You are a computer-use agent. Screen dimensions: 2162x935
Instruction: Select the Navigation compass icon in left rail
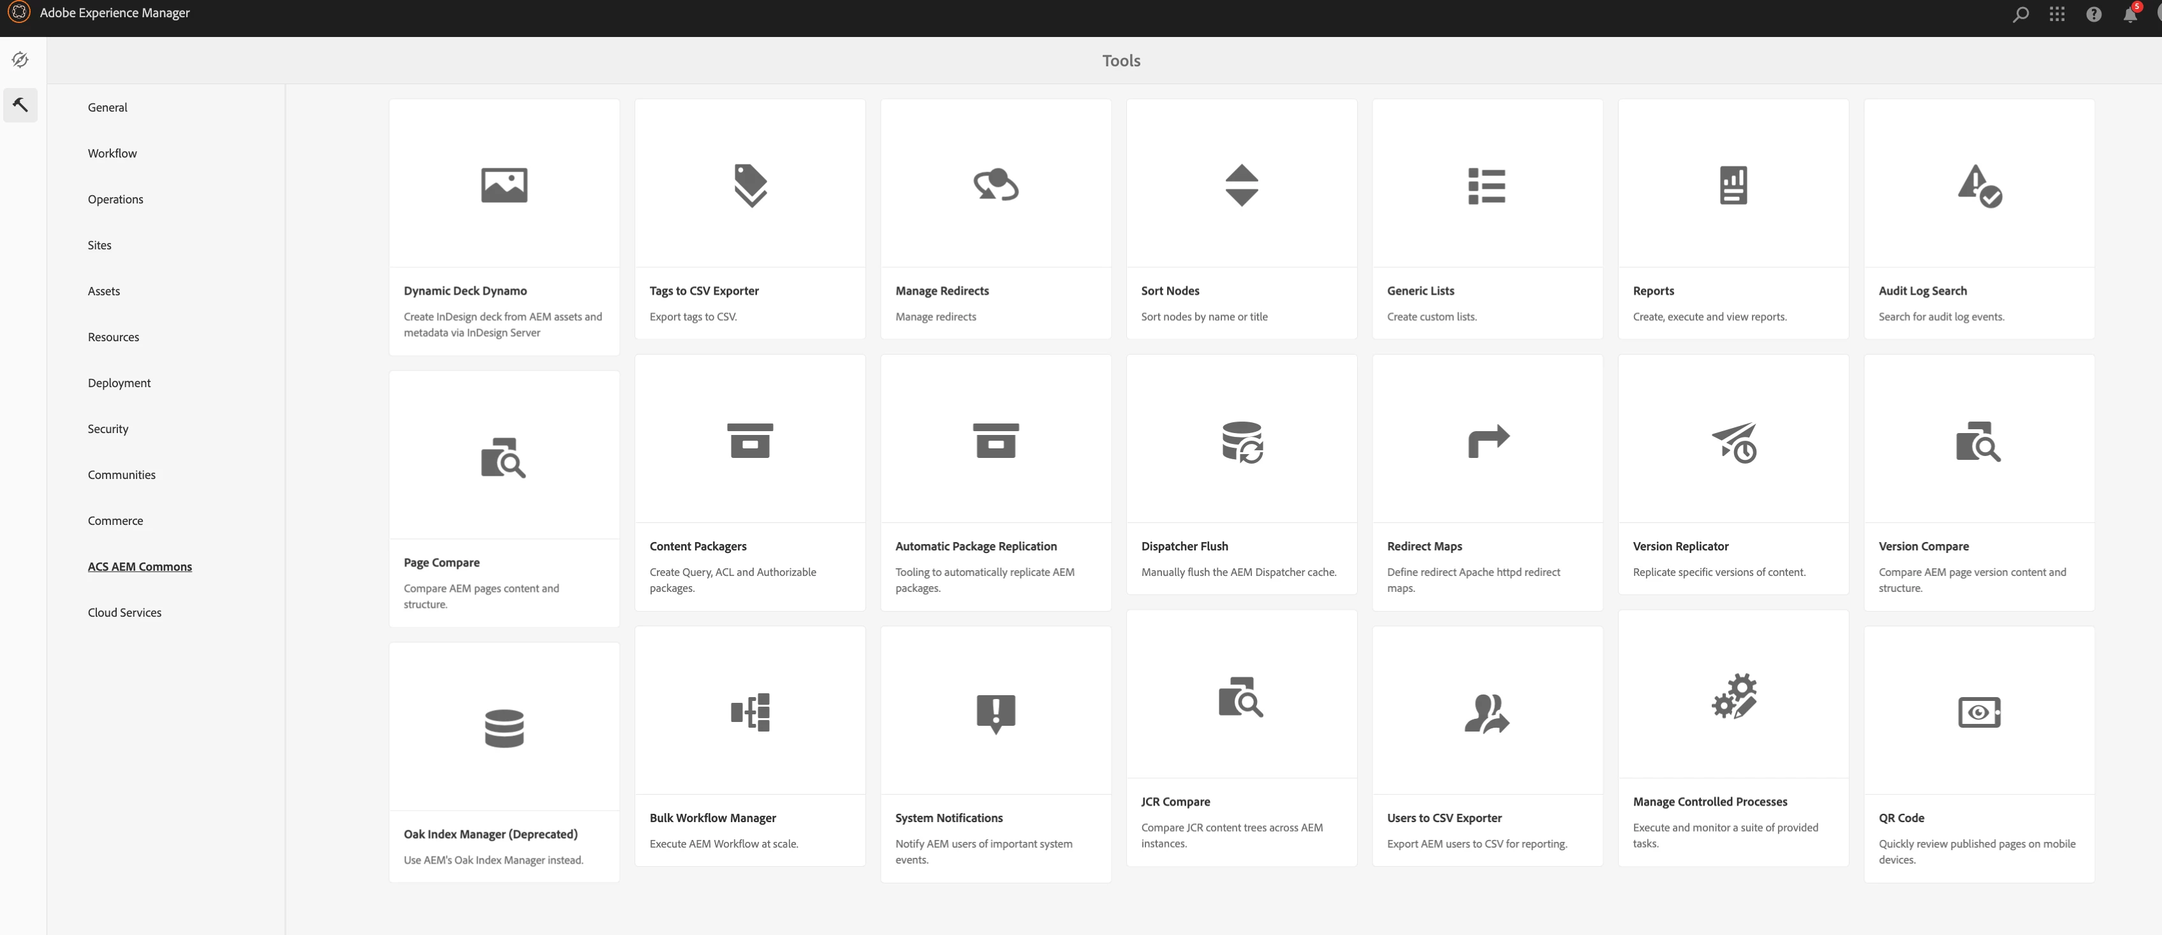click(20, 59)
